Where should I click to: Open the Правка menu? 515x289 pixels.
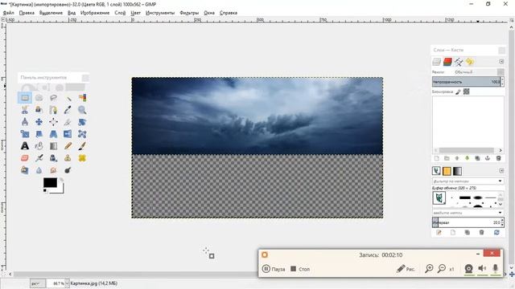point(27,13)
